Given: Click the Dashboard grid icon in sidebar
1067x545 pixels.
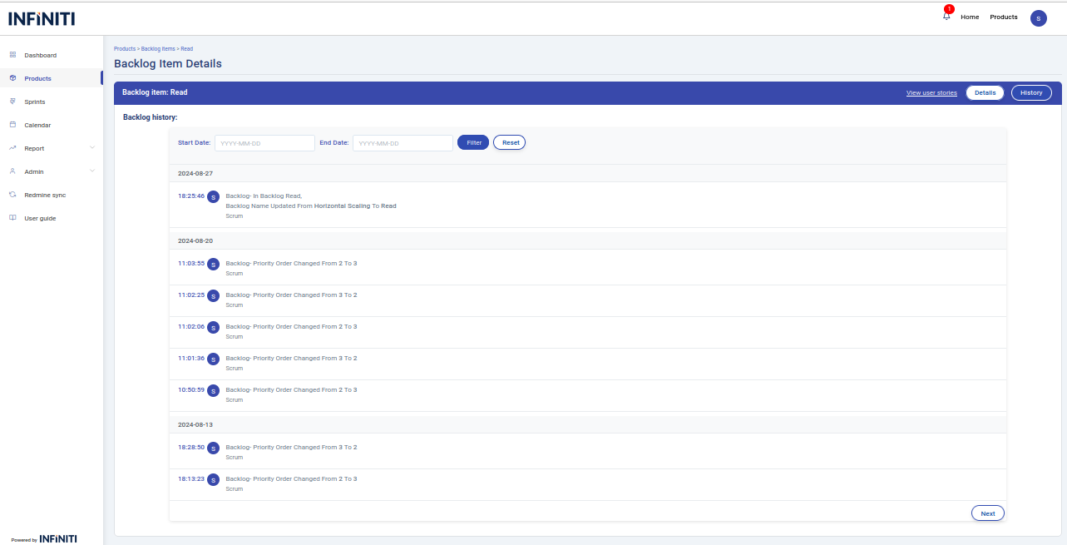Looking at the screenshot, I should click(12, 55).
